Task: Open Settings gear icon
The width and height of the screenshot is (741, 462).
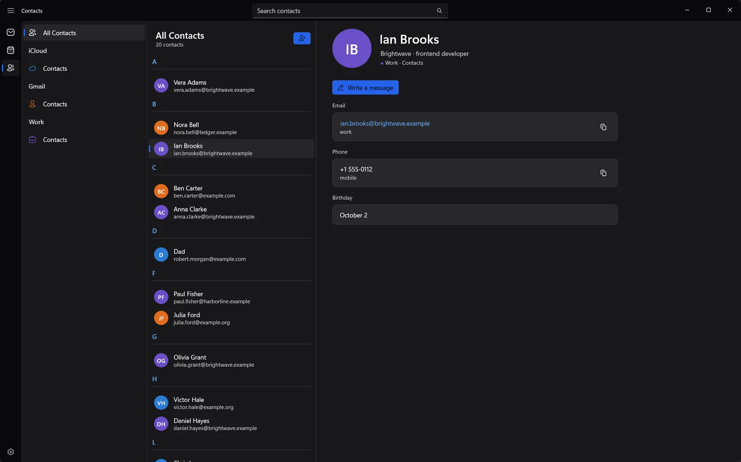Action: tap(11, 452)
